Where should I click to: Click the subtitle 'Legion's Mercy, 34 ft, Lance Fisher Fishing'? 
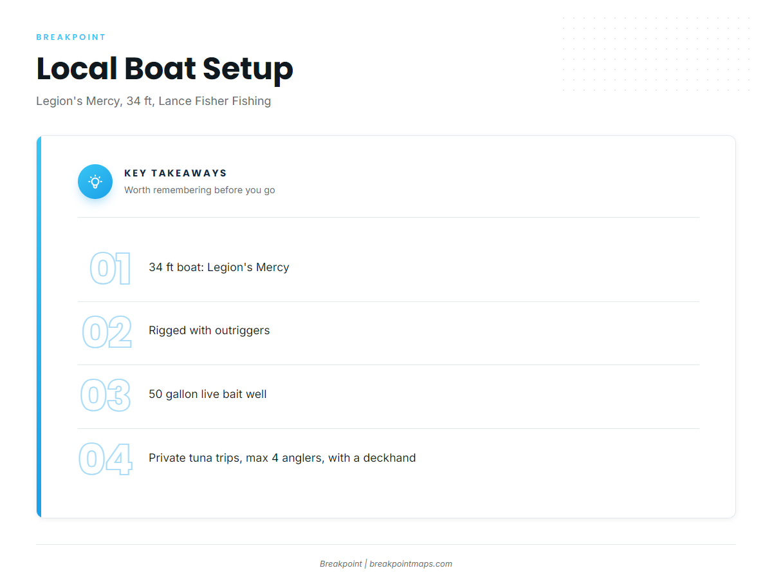tap(154, 101)
